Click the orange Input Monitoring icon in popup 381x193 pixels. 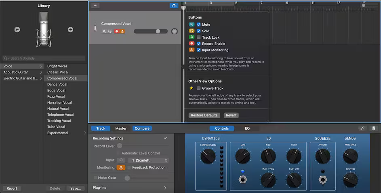pos(192,50)
